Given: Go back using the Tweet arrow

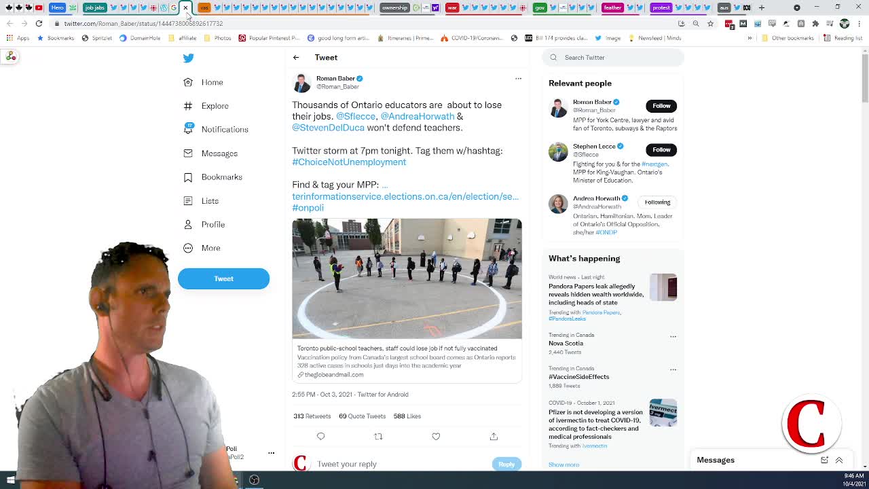Looking at the screenshot, I should [x=296, y=58].
